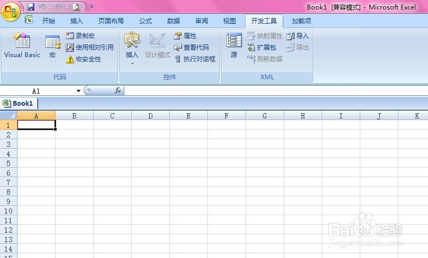This screenshot has height=258, width=428.
Task: Click 执行对话框 run dialog
Action: [195, 59]
